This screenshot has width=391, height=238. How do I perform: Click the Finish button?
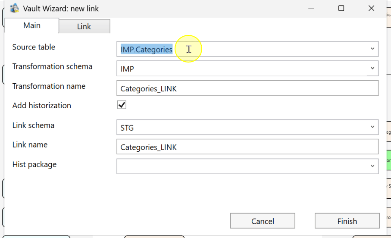click(347, 221)
